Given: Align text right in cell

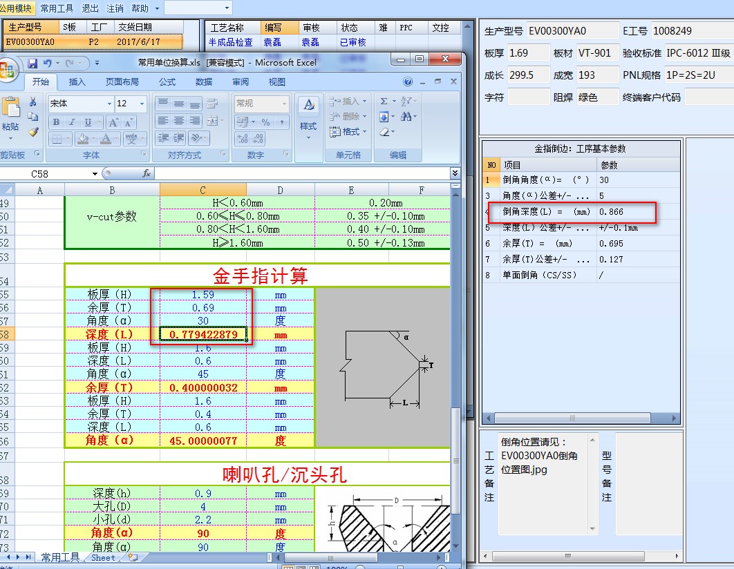Looking at the screenshot, I should click(195, 121).
